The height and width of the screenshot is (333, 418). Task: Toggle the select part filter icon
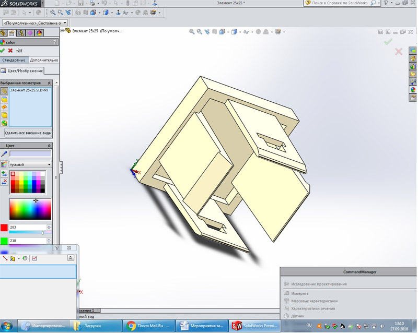click(4, 91)
